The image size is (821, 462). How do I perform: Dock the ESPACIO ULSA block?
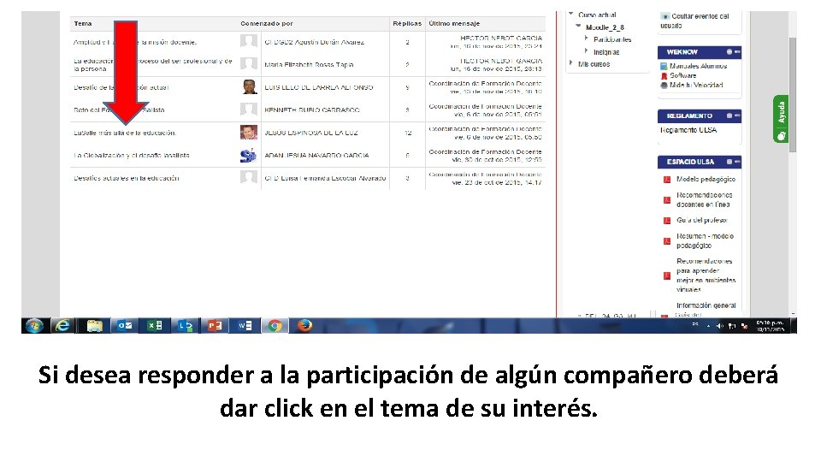pos(737,162)
